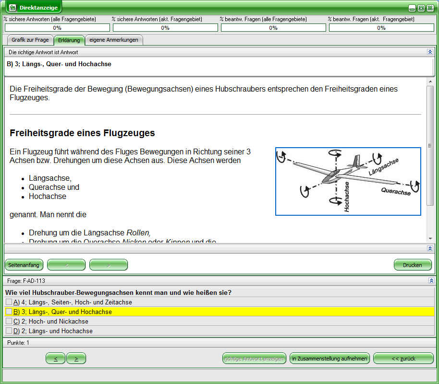
Task: Click the explanation scrollbar down arrow
Action: click(430, 239)
